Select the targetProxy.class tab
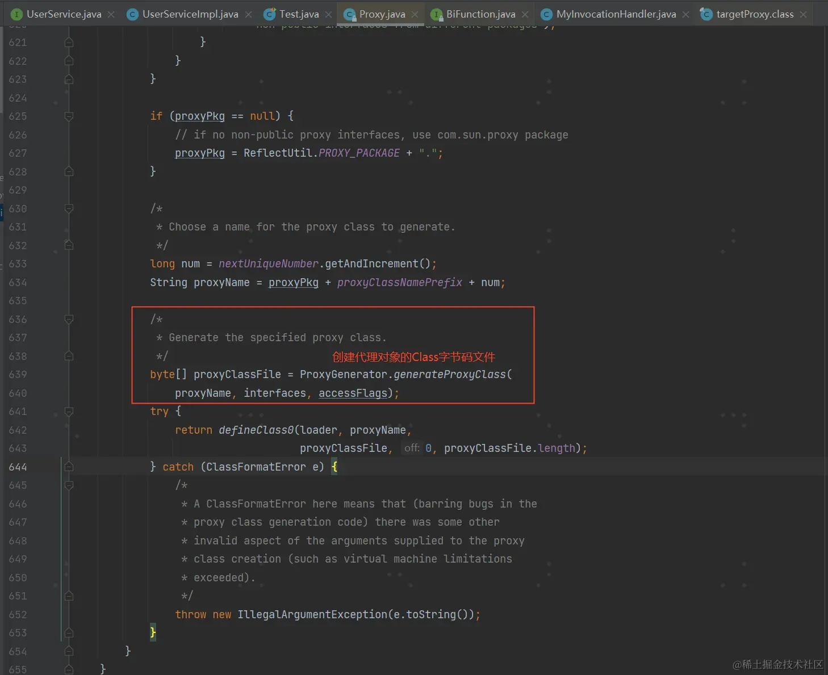This screenshot has height=675, width=828. (755, 14)
